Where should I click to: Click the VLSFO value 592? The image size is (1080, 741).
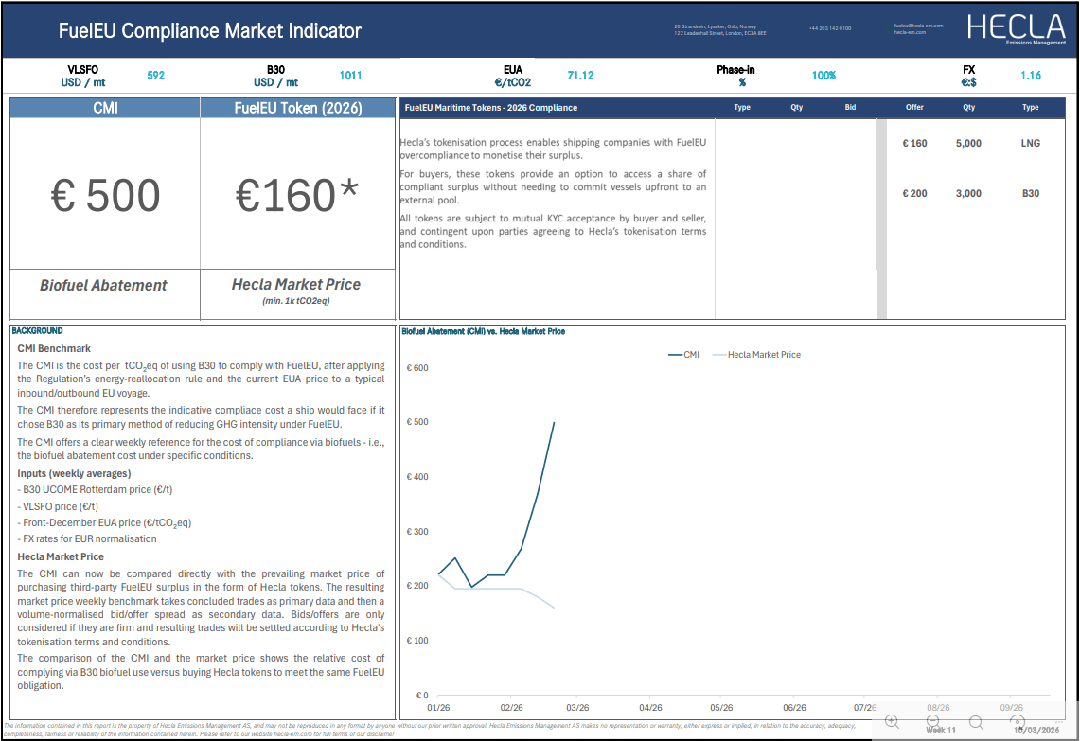(x=155, y=76)
